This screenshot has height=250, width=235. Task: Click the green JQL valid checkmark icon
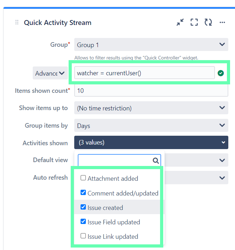point(221,73)
